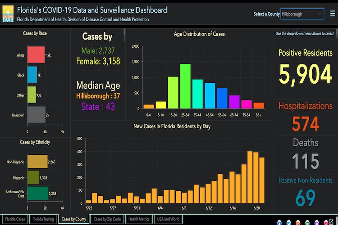Open the Select a County dropdown
Viewport: 338px width, 225px height.
tap(302, 14)
